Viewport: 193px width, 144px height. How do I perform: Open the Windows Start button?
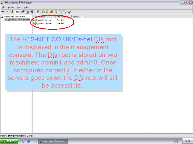pyautogui.click(x=9, y=141)
